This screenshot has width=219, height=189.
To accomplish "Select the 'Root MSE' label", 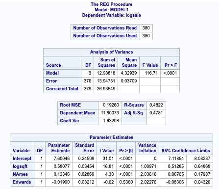I will click(70, 105).
